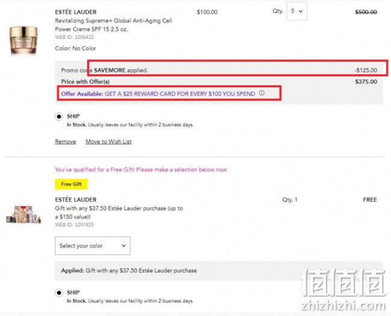Open the Select your color dropdown
The image size is (391, 316).
tap(93, 246)
